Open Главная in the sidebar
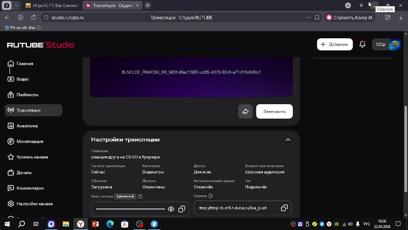This screenshot has height=230, width=408. (21, 64)
